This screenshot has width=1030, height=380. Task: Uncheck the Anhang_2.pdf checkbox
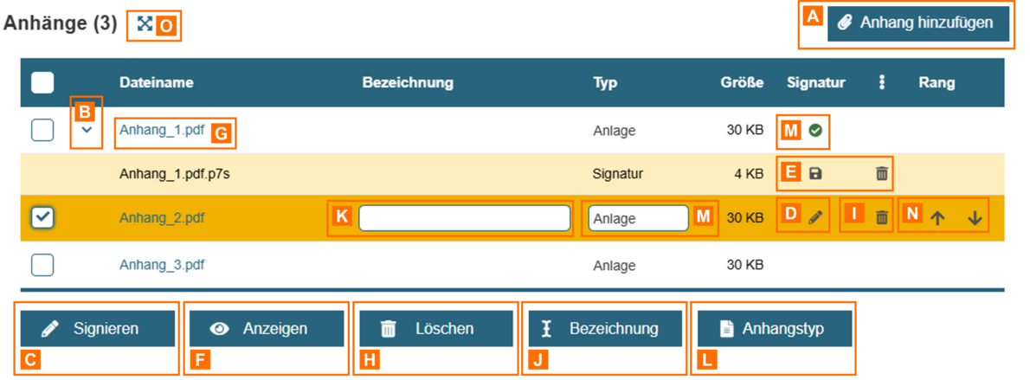[42, 218]
